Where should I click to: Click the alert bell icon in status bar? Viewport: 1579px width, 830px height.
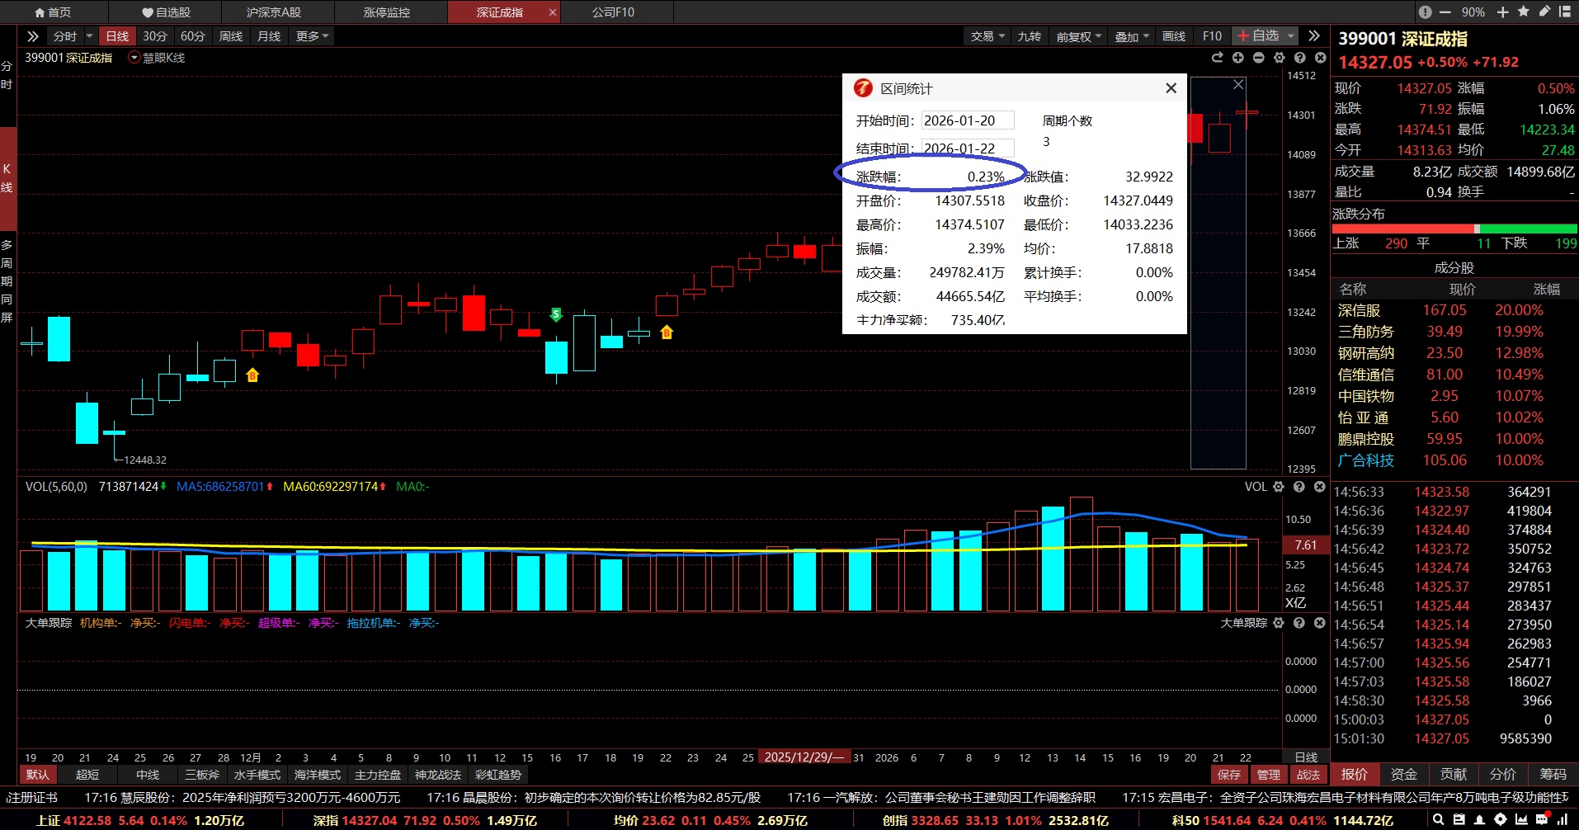(1480, 820)
